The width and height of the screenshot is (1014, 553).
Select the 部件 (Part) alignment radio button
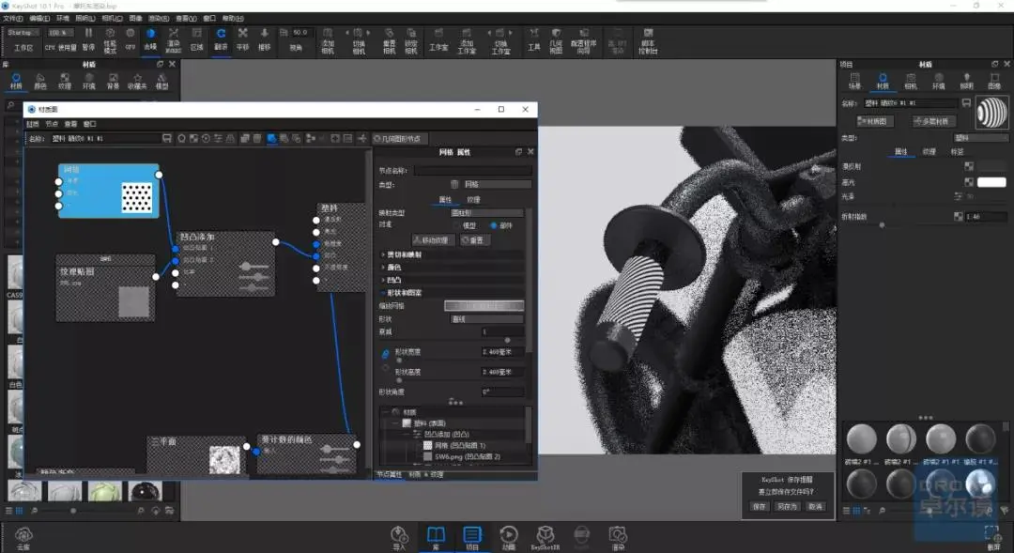[494, 225]
